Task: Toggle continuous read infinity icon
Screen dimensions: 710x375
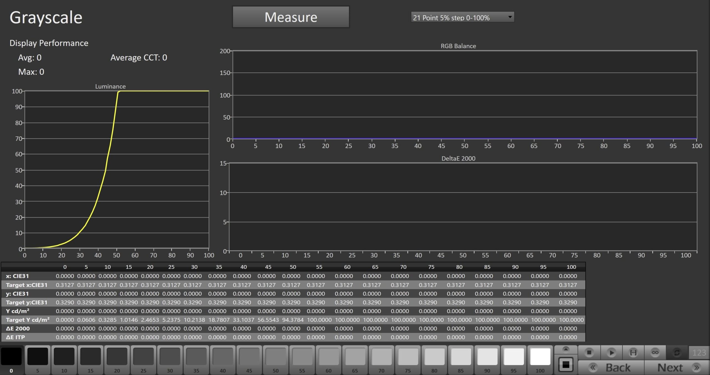Action: (655, 352)
